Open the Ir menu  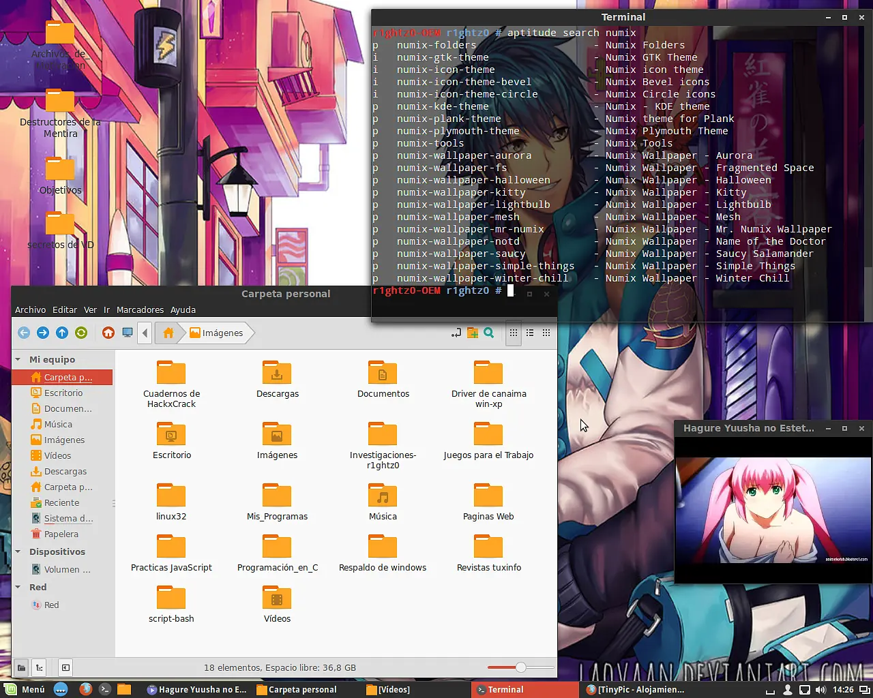point(107,309)
